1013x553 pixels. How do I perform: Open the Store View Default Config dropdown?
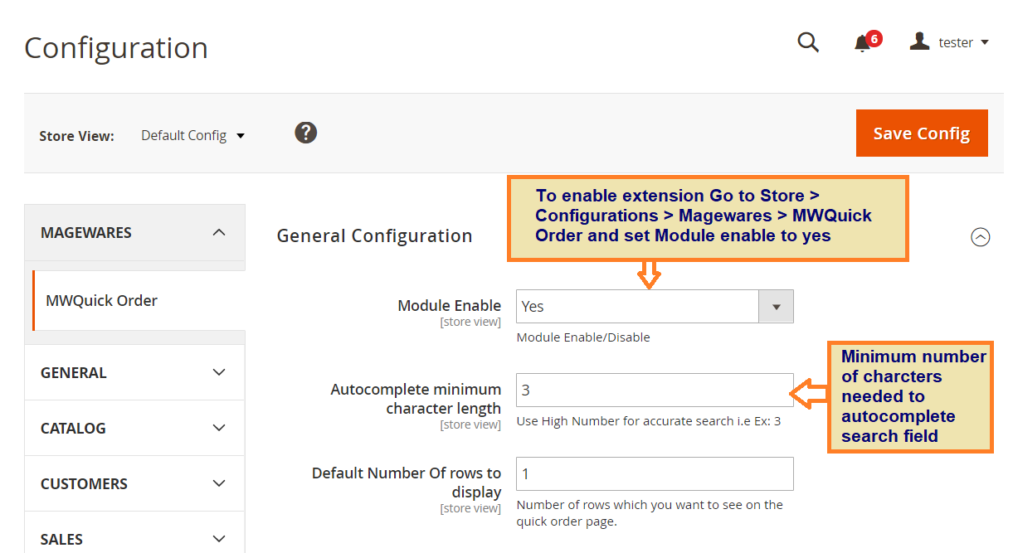pos(192,135)
